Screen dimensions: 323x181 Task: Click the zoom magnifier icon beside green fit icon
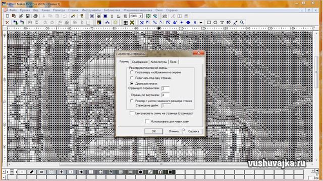click(x=155, y=16)
